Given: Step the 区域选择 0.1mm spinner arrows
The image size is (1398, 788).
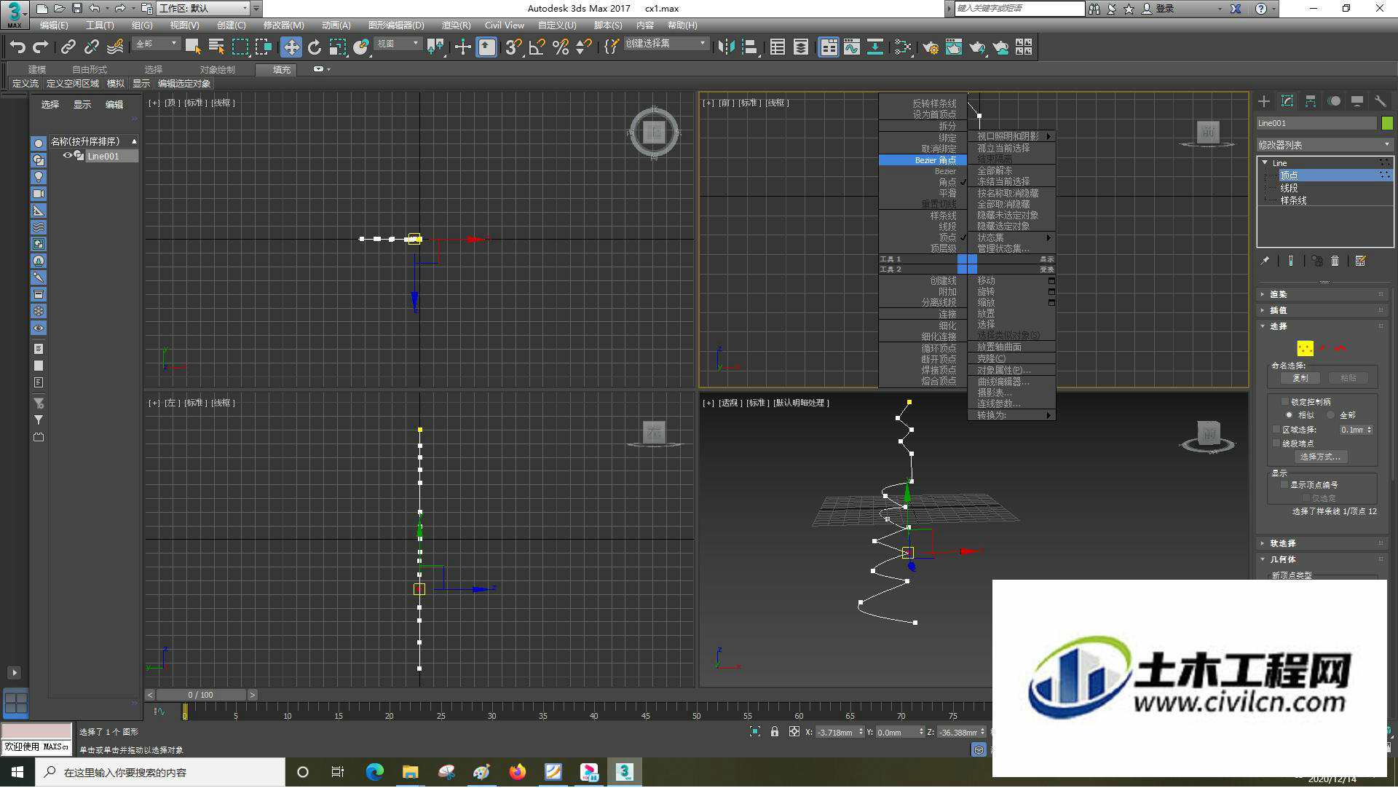Looking at the screenshot, I should click(x=1370, y=430).
